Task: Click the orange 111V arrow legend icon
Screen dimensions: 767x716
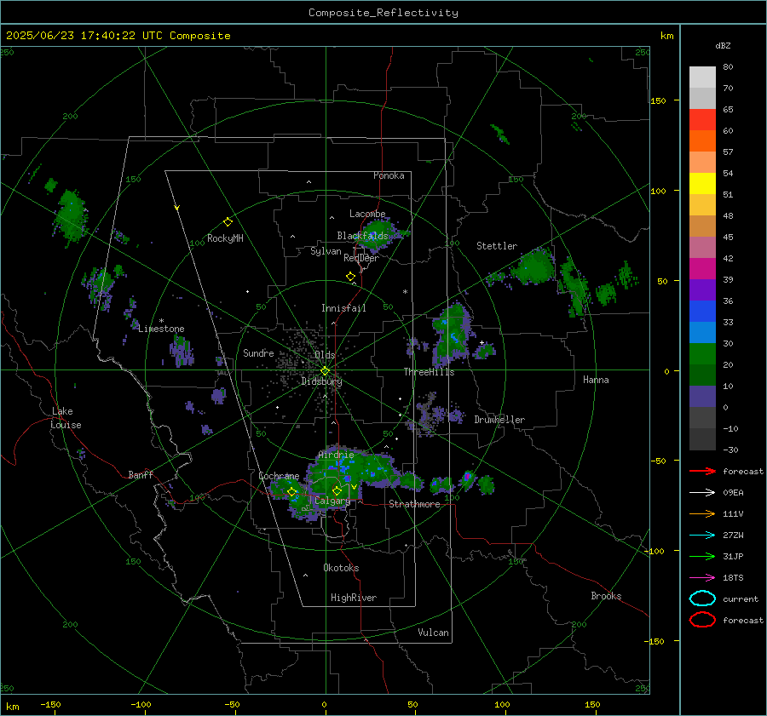Action: pyautogui.click(x=702, y=513)
